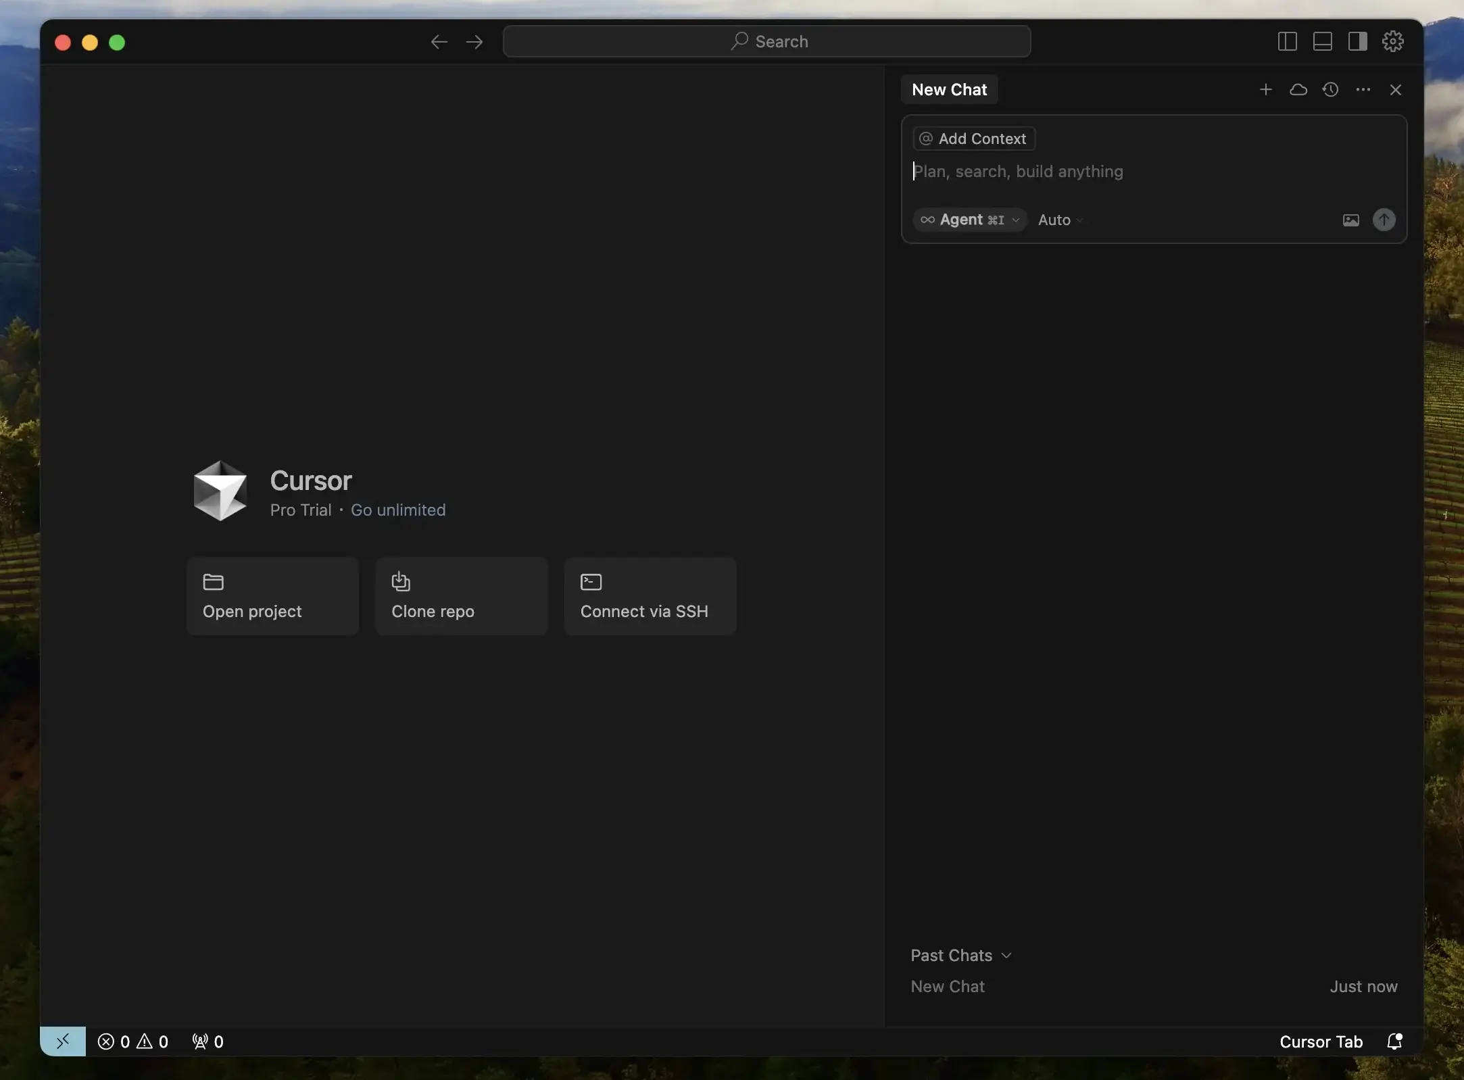
Task: Attach an image using the picture icon
Action: [x=1350, y=220]
